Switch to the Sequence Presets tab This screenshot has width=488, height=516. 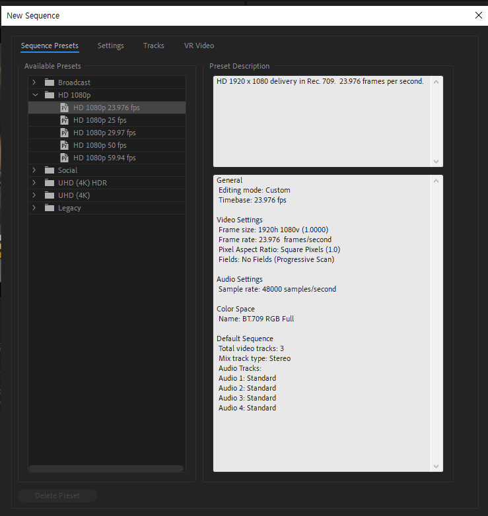click(50, 46)
